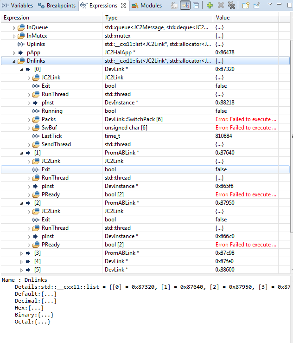Expand the [3] PromABLink element

pos(21,253)
